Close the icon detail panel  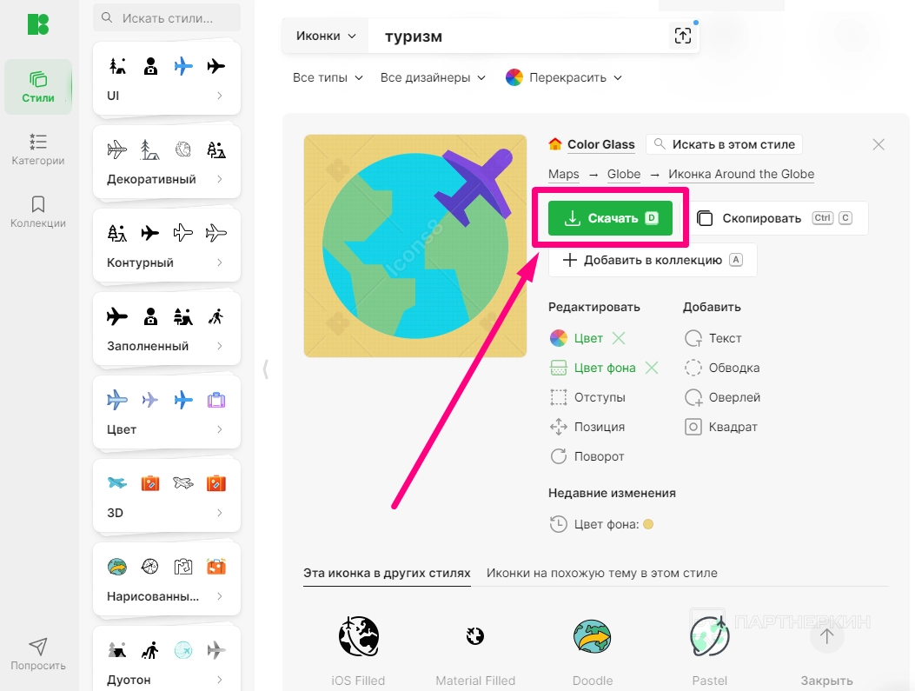click(879, 144)
